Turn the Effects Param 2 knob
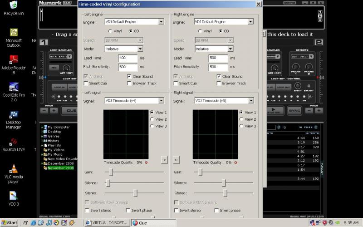This screenshot has height=227, width=363. click(309, 66)
